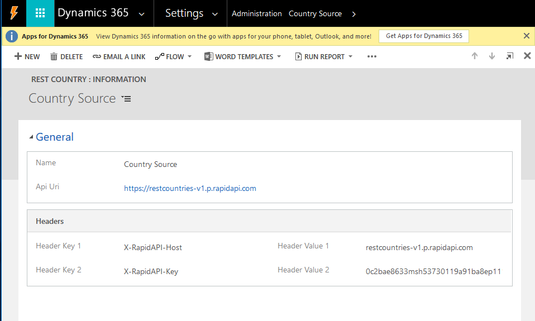This screenshot has width=535, height=321.
Task: Pop out the form in new window
Action: [x=510, y=56]
